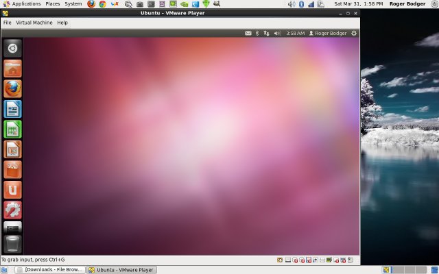Open host clock Sat Mar 31 calendar
This screenshot has width=439, height=274.
click(358, 4)
